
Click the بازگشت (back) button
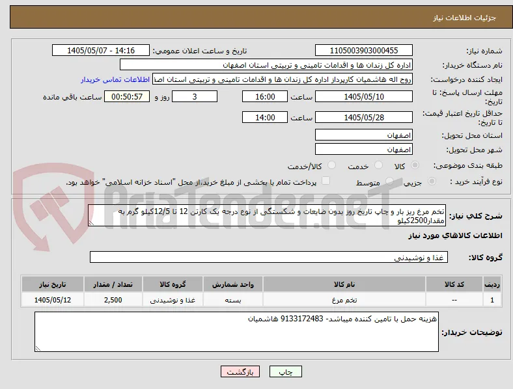(x=240, y=371)
